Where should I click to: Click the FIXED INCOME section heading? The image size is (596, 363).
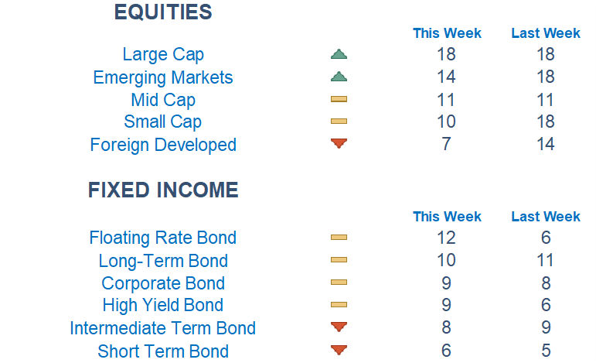(163, 190)
